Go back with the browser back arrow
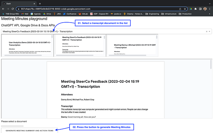 pos(3,9)
